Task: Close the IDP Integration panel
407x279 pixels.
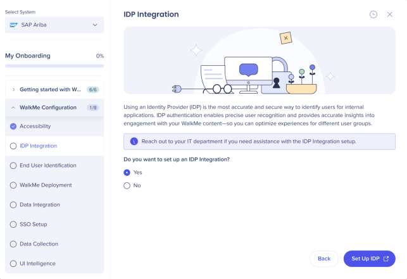Action: (x=390, y=15)
